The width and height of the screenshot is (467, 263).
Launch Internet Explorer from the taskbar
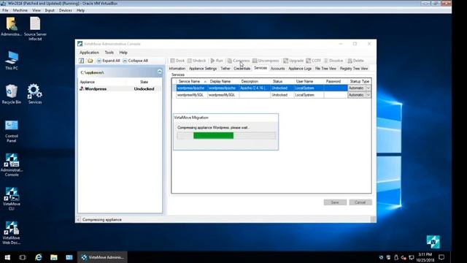pyautogui.click(x=39, y=257)
